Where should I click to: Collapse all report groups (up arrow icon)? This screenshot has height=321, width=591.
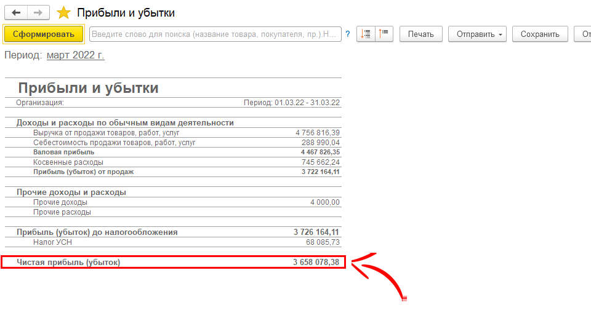pyautogui.click(x=384, y=34)
